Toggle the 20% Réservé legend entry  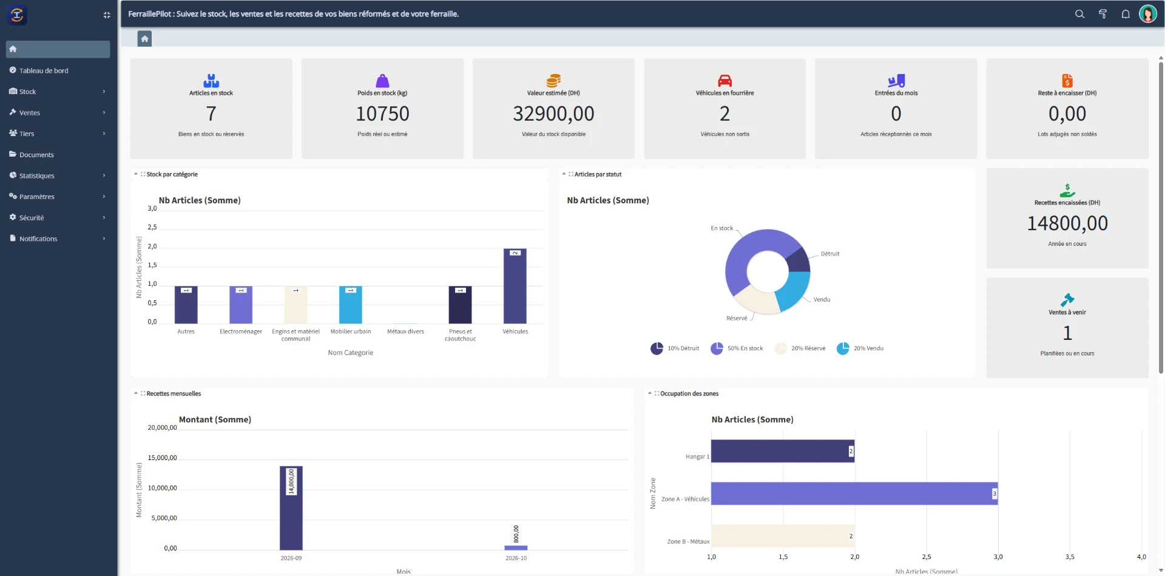click(x=800, y=348)
